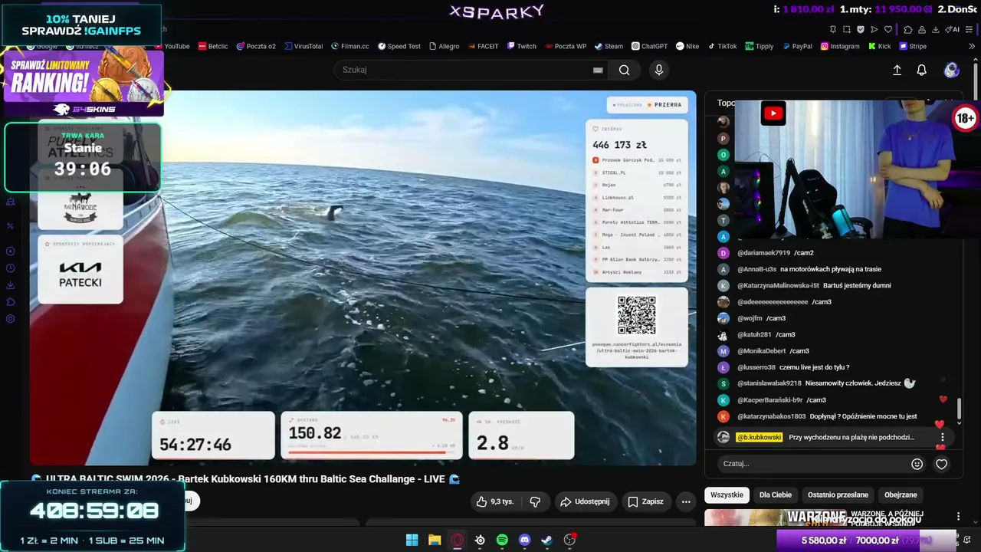The height and width of the screenshot is (552, 981).
Task: Click the browser pin icon in address bar
Action: click(x=833, y=29)
